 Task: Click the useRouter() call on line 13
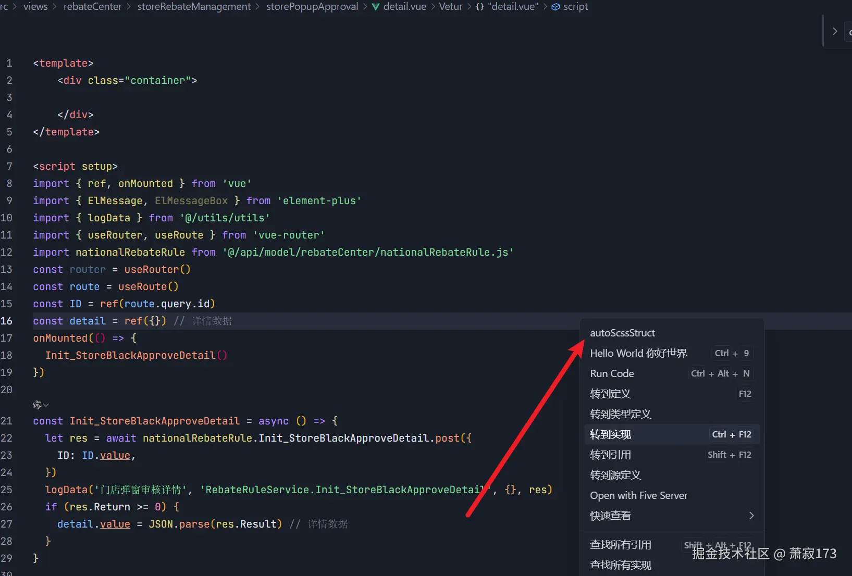[x=157, y=269]
